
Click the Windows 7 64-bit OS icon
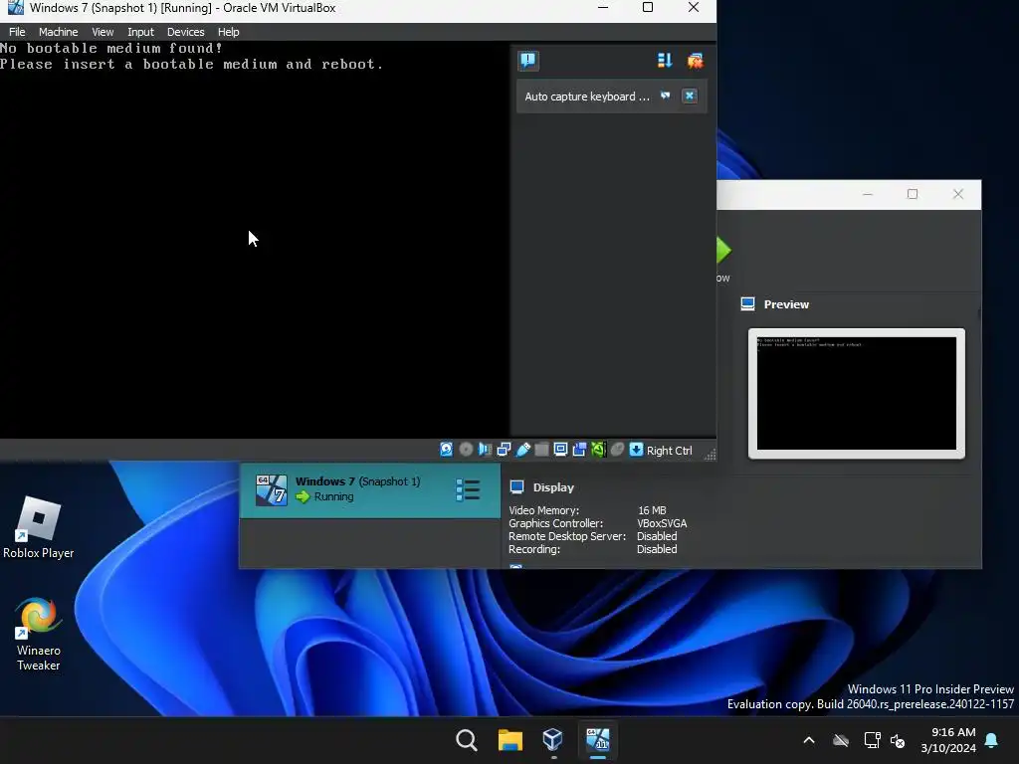point(271,489)
